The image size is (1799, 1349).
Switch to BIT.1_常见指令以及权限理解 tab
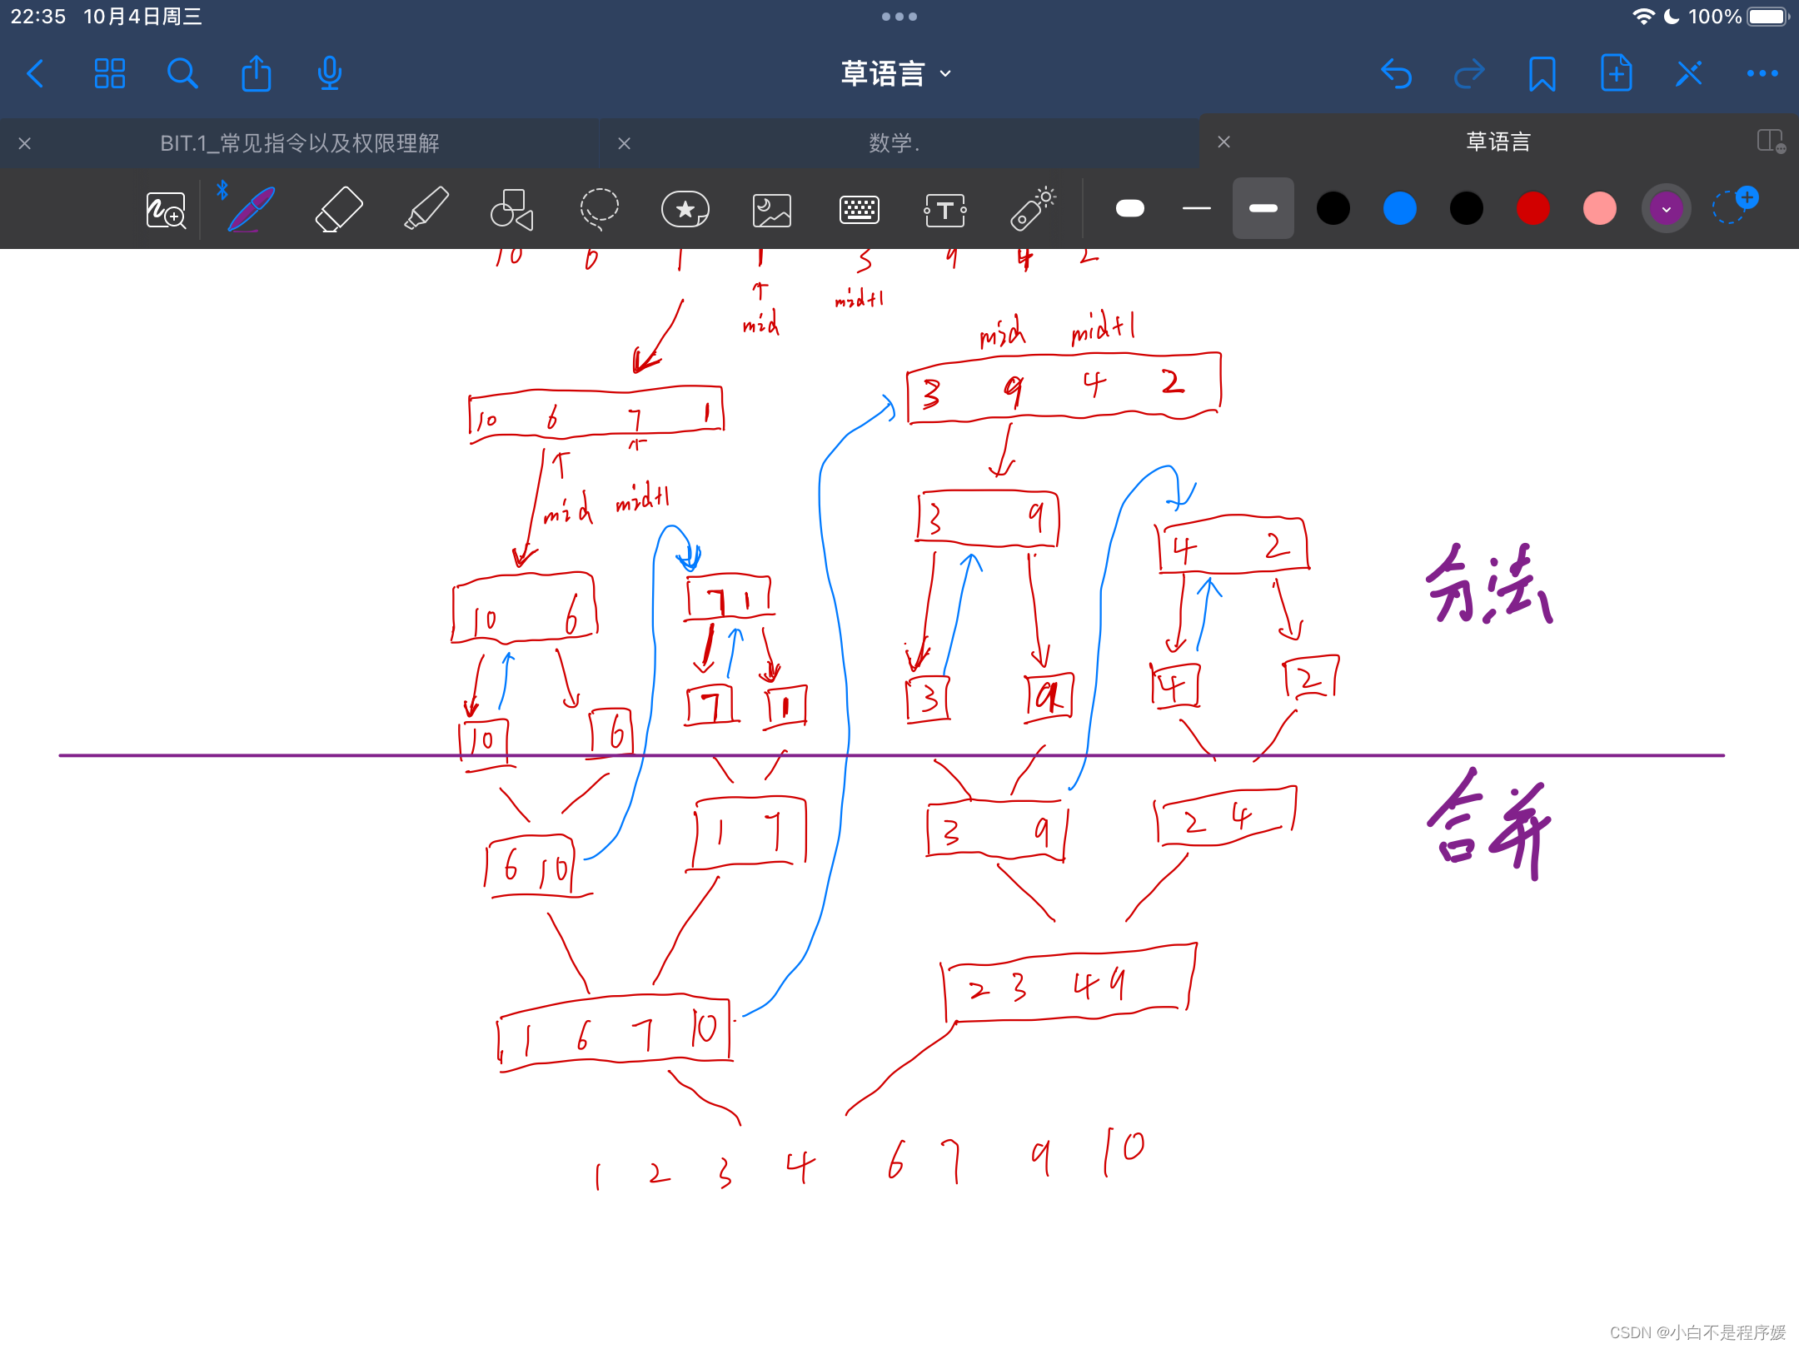[x=300, y=143]
